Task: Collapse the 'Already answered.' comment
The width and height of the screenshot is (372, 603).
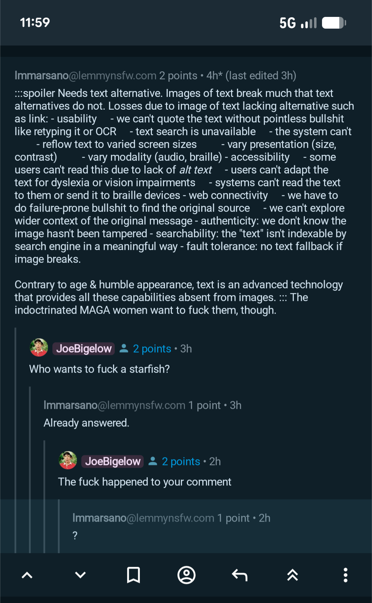Action: pyautogui.click(x=86, y=423)
